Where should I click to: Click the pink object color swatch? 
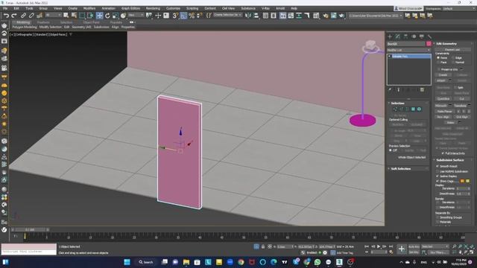[429, 44]
